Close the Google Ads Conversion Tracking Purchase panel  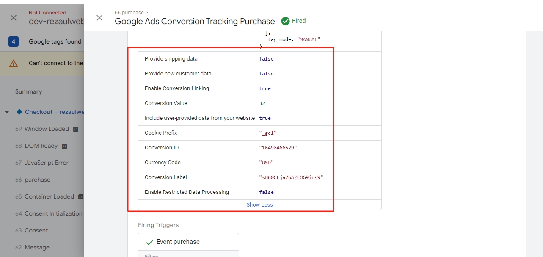coord(99,18)
